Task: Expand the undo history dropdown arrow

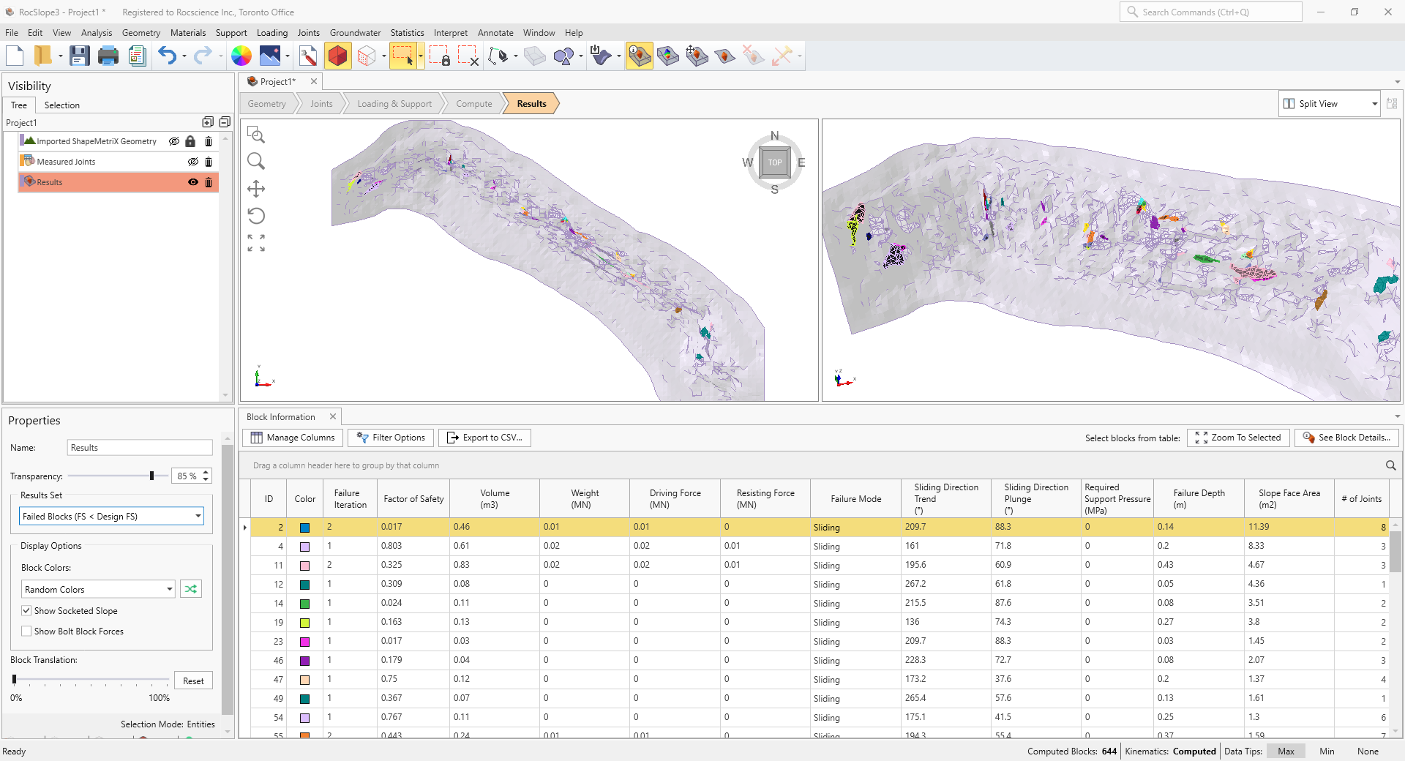Action: click(184, 56)
